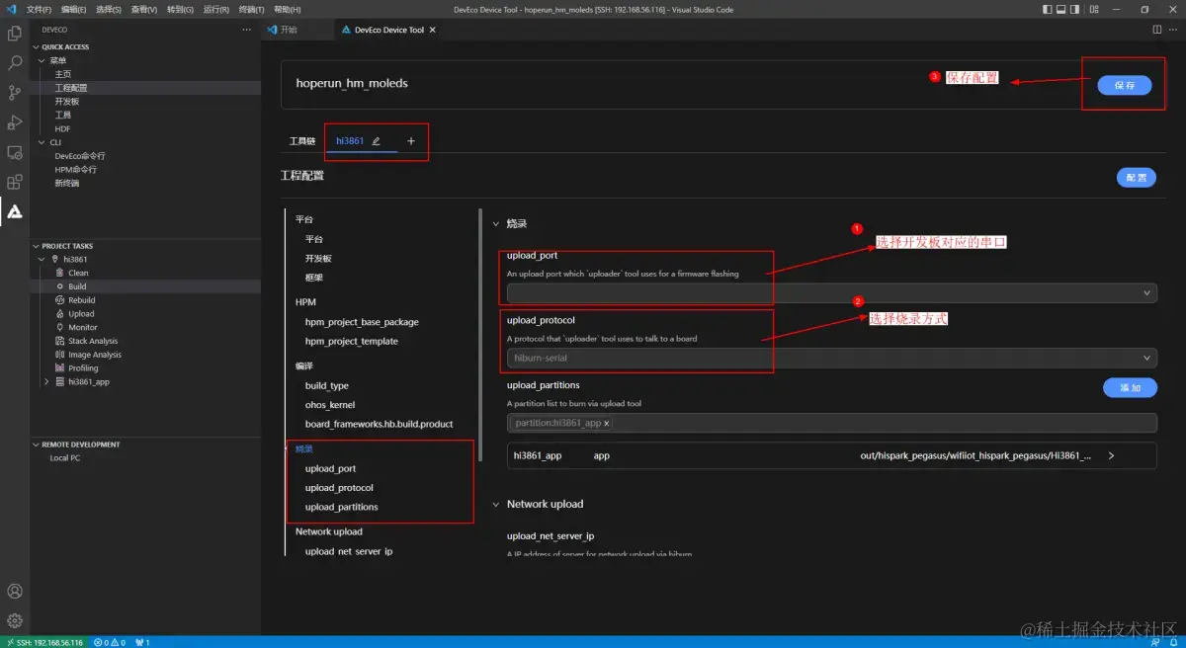1186x648 pixels.
Task: Open the 编辑(E) menu
Action: (x=73, y=9)
